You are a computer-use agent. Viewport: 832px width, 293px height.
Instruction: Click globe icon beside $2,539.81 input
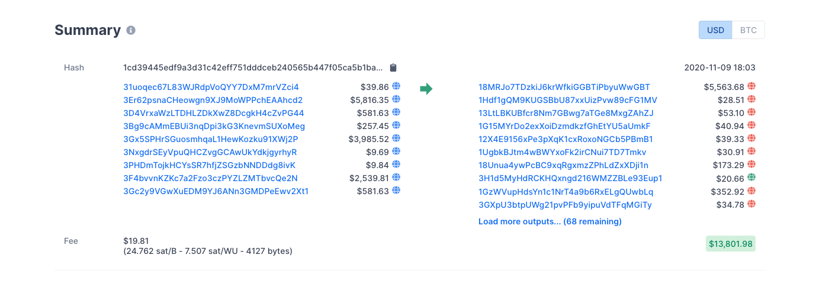(x=397, y=178)
